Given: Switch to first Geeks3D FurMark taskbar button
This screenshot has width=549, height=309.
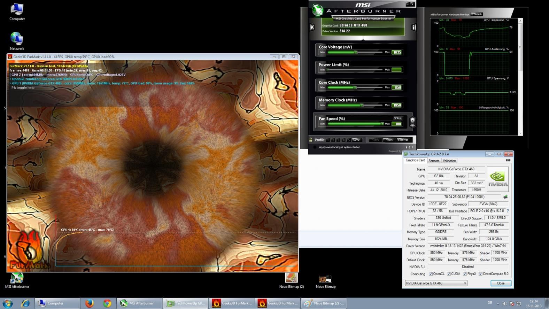Looking at the screenshot, I should 231,303.
